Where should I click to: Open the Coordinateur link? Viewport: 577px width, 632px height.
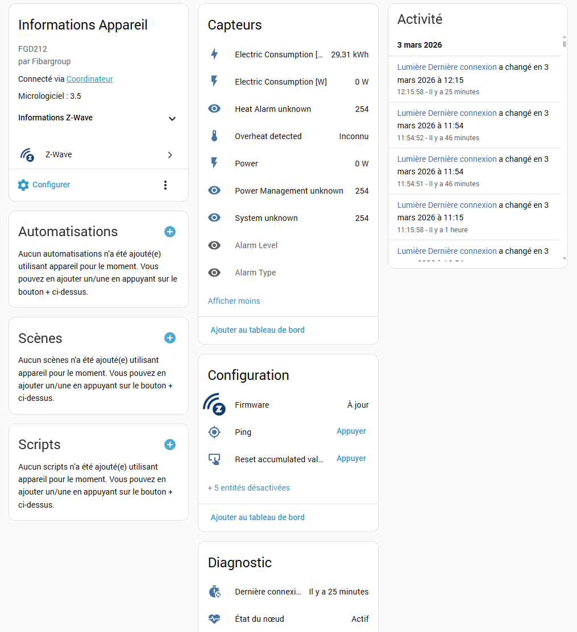point(90,79)
